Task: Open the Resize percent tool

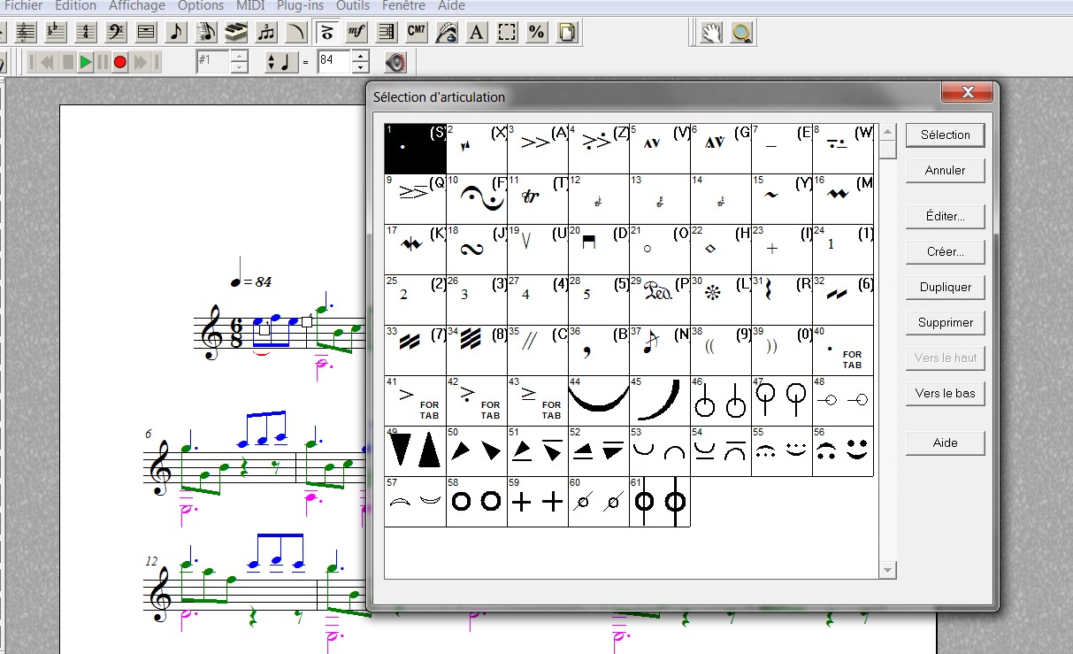Action: pyautogui.click(x=537, y=33)
